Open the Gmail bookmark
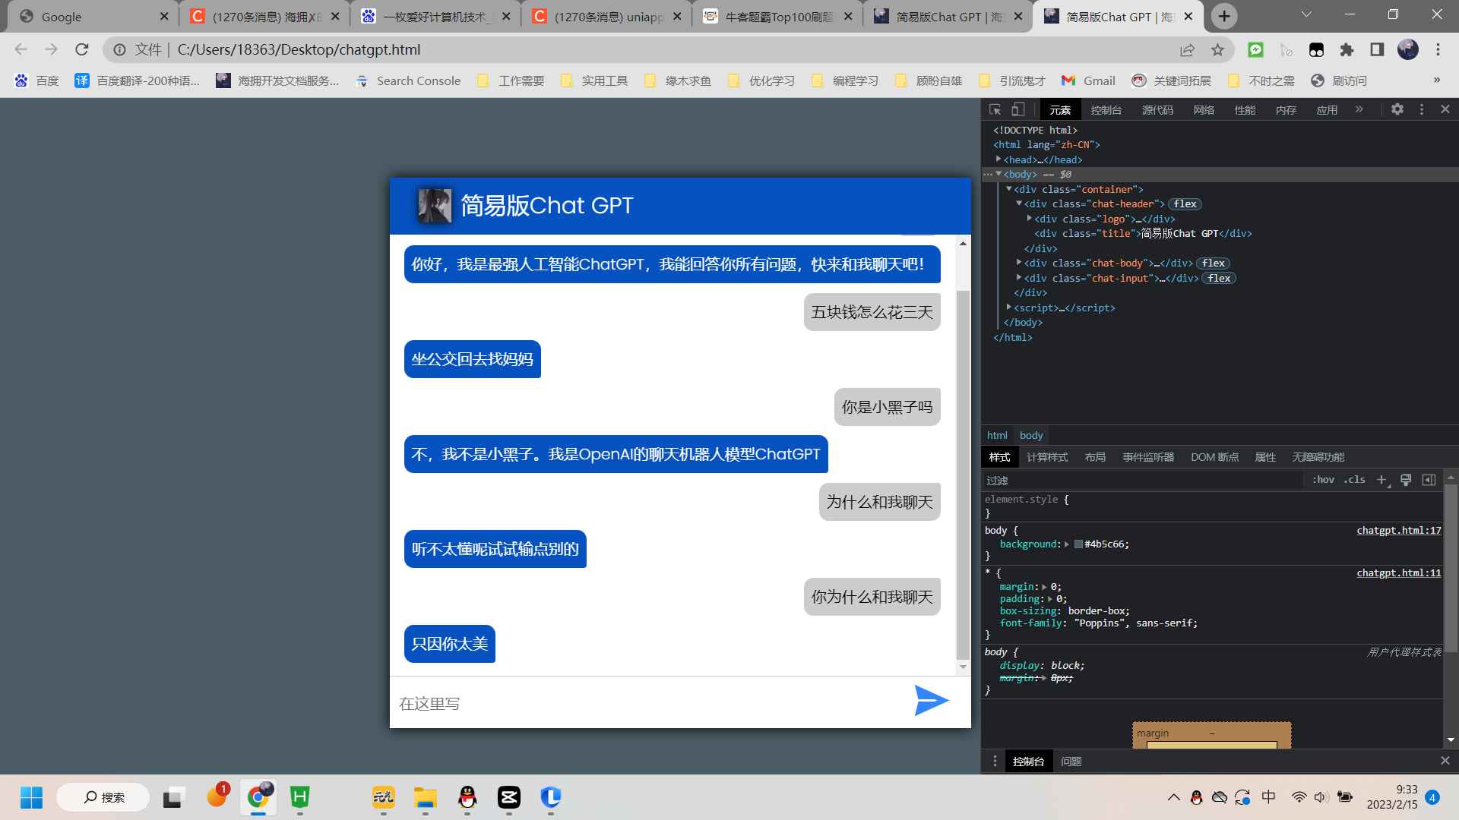The width and height of the screenshot is (1459, 820). (1088, 80)
